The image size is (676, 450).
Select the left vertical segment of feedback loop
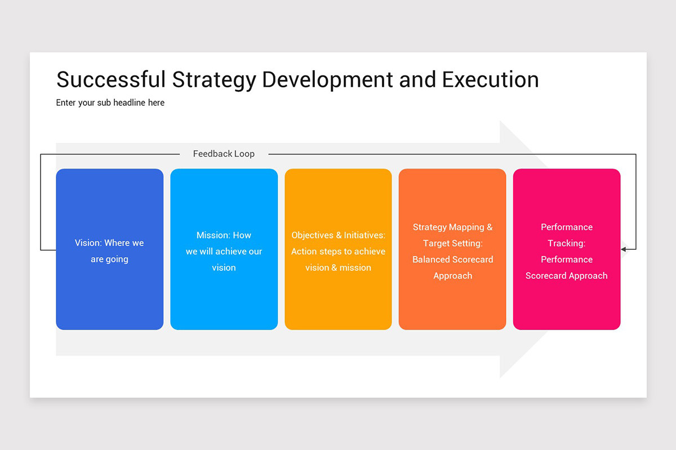coord(42,202)
